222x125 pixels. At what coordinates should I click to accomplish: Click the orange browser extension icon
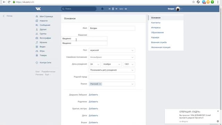coord(208,2)
